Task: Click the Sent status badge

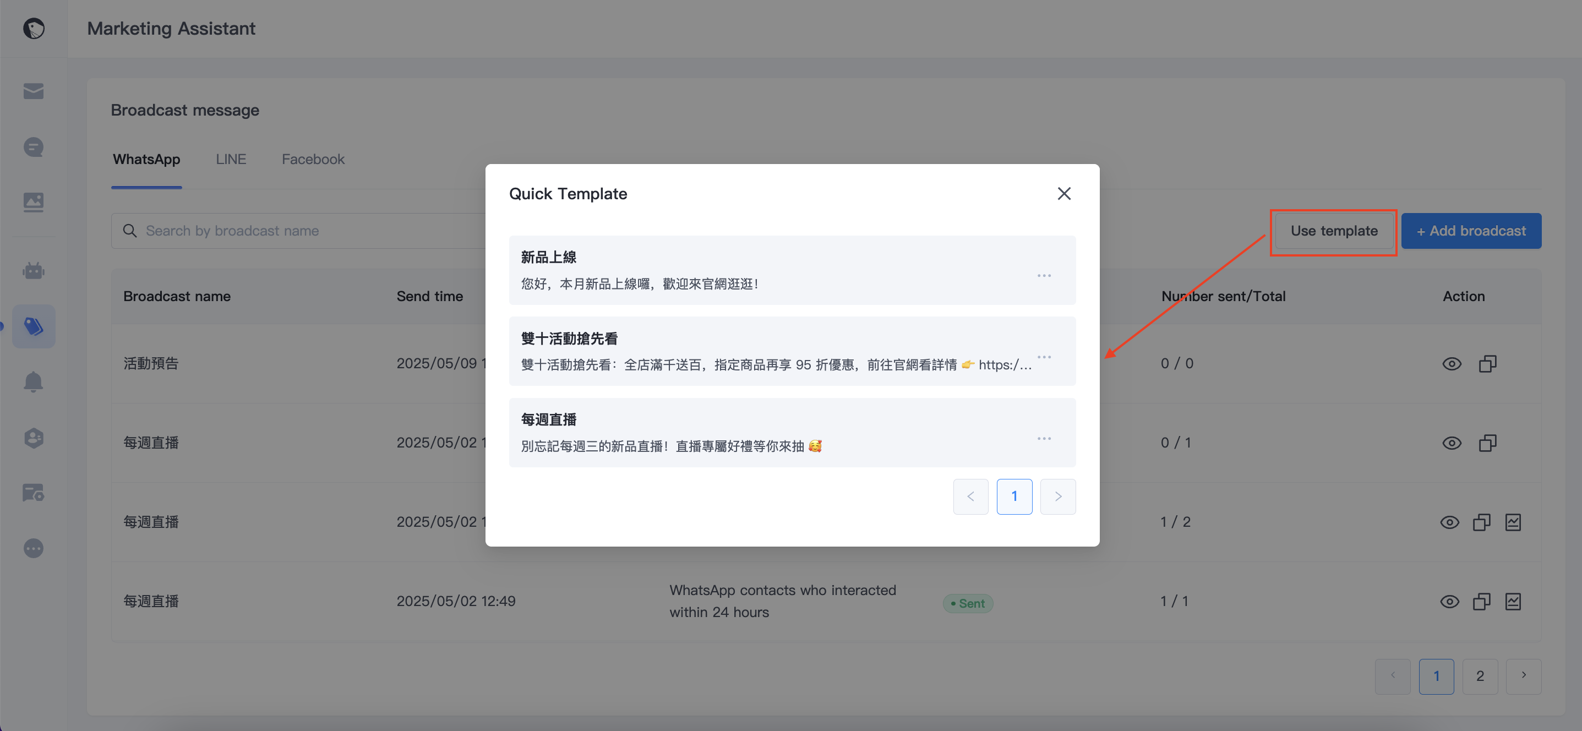Action: tap(968, 603)
